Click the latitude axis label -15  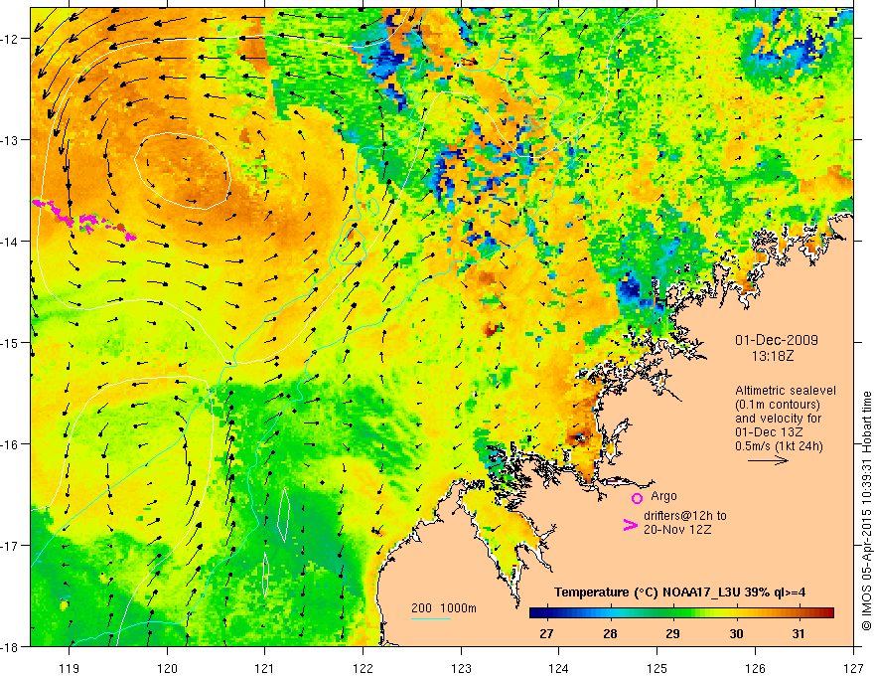click(11, 342)
